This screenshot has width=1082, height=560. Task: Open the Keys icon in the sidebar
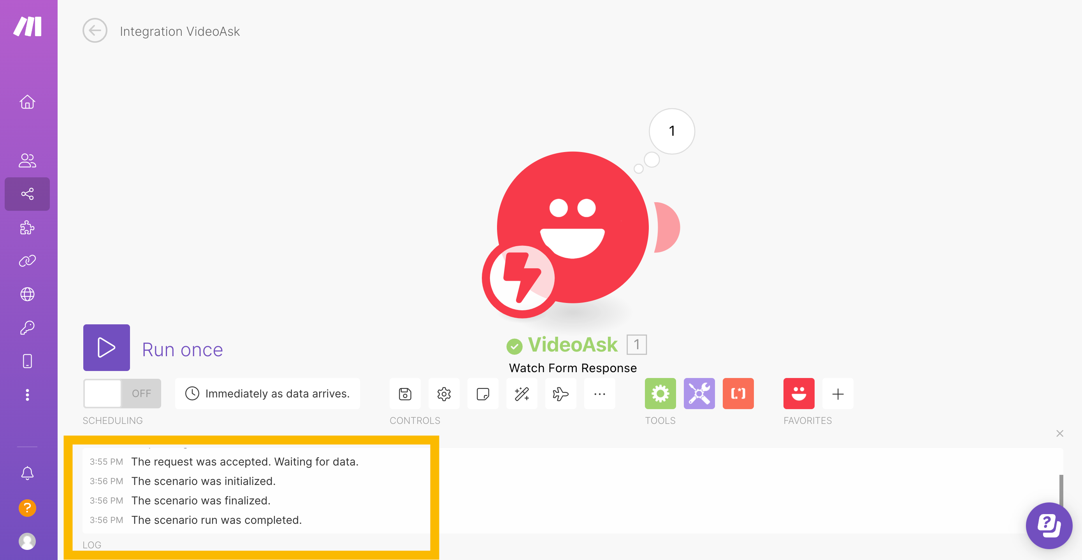27,328
